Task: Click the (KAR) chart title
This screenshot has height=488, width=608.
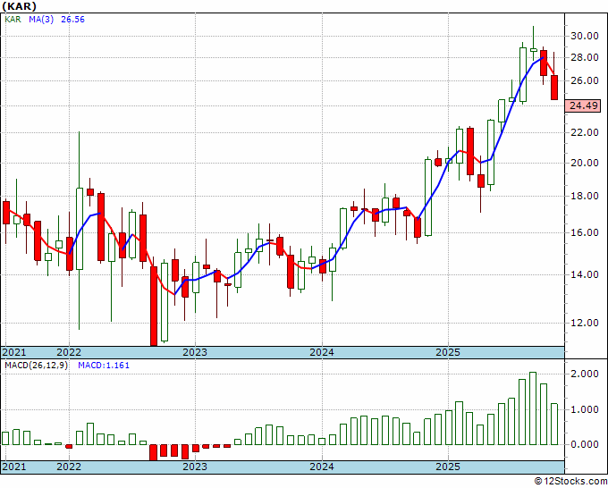Action: point(19,6)
